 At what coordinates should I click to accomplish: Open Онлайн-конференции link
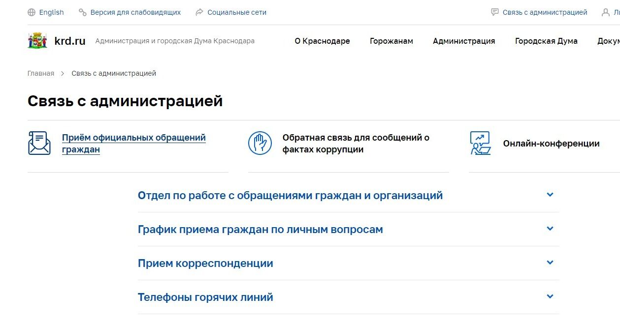[552, 144]
